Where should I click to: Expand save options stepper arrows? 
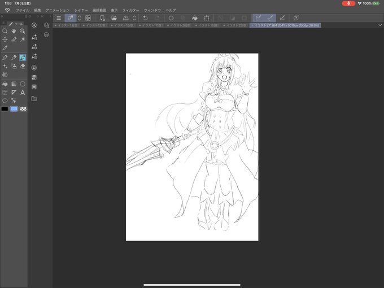tap(134, 18)
